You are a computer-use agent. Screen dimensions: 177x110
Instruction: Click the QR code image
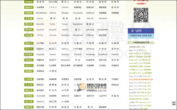point(141,15)
